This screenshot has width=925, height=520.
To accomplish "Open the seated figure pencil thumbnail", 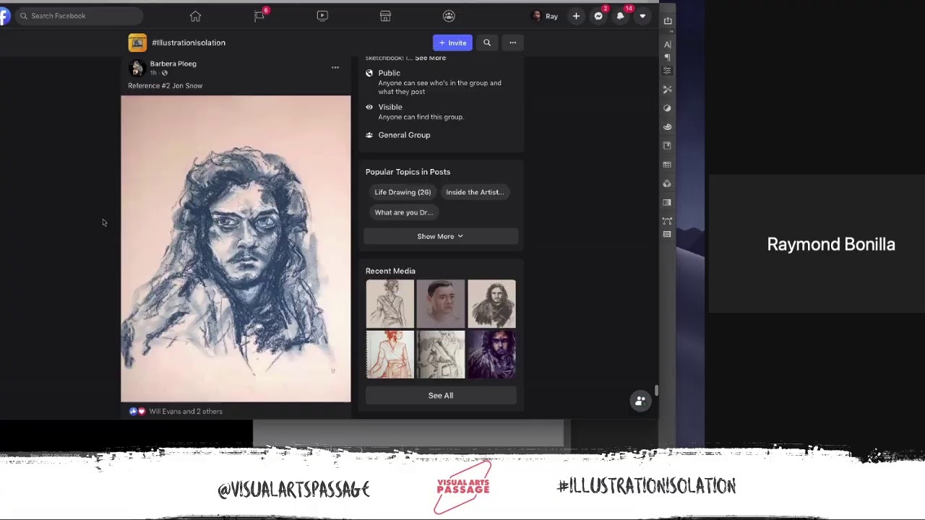I will coord(441,355).
